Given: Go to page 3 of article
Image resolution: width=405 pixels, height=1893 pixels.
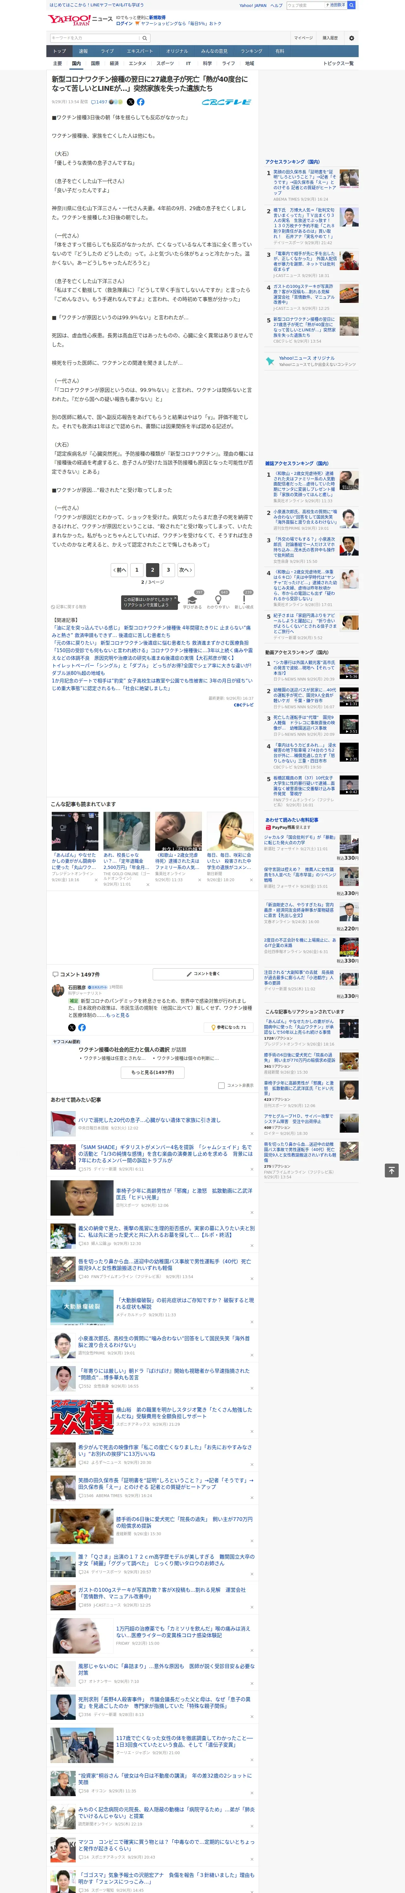Looking at the screenshot, I should pos(168,569).
